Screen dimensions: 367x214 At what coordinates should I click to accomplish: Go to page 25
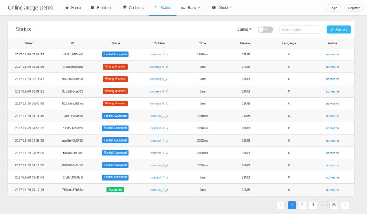334,205
